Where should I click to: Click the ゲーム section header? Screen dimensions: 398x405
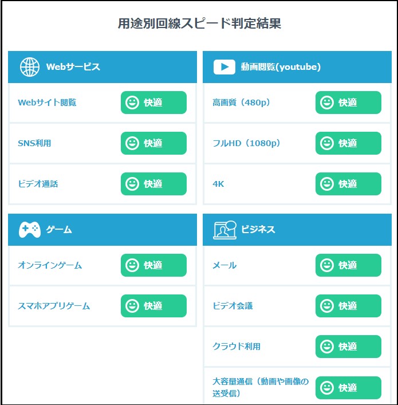(103, 230)
